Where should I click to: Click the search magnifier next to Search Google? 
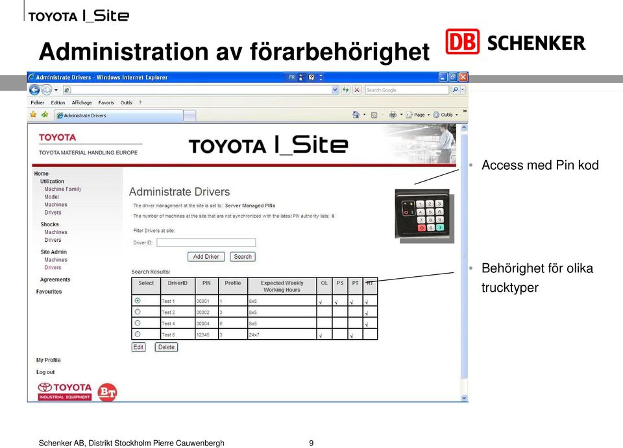tap(456, 90)
